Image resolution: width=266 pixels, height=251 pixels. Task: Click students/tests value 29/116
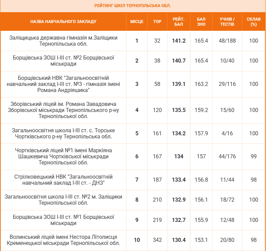pos(227,84)
